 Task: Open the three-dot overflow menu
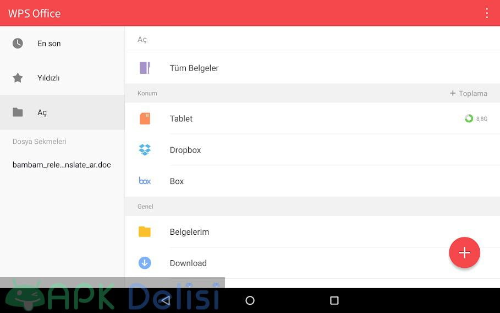(486, 13)
